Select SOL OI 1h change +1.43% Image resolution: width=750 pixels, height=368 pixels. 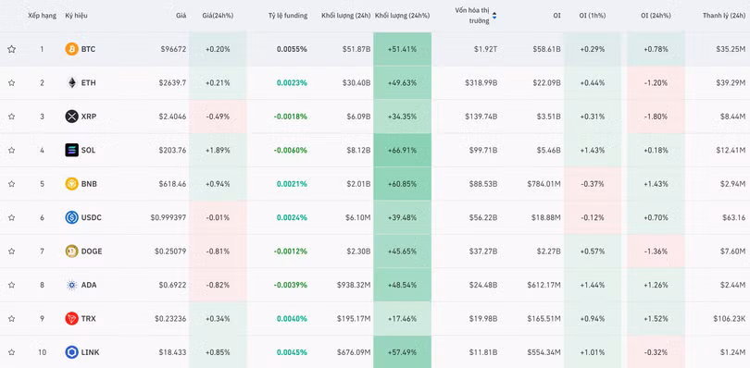click(593, 150)
